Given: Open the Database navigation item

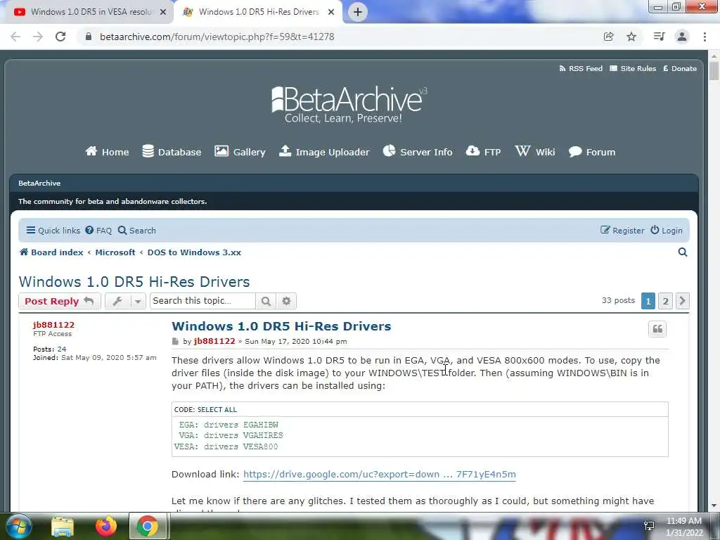Looking at the screenshot, I should pyautogui.click(x=172, y=152).
